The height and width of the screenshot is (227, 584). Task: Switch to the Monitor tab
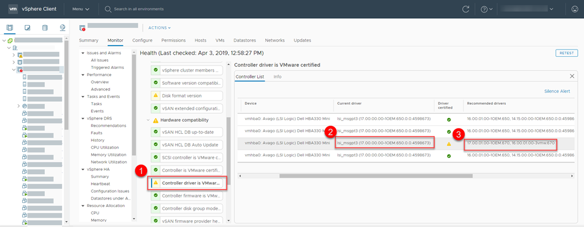coord(115,40)
